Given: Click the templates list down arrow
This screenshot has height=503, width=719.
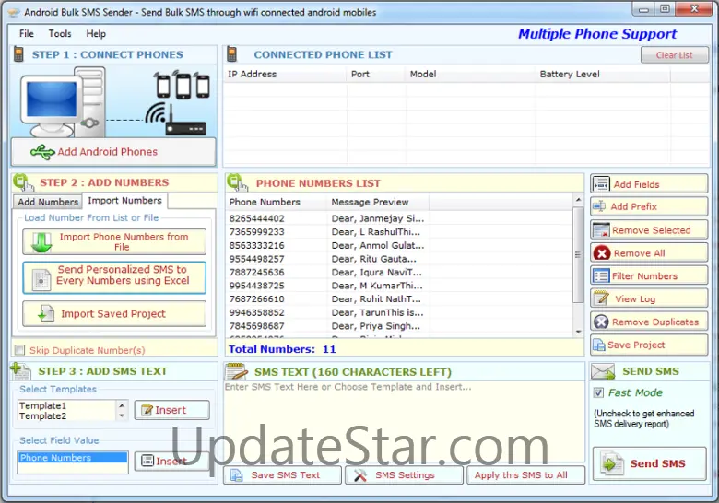Looking at the screenshot, I should (x=122, y=415).
